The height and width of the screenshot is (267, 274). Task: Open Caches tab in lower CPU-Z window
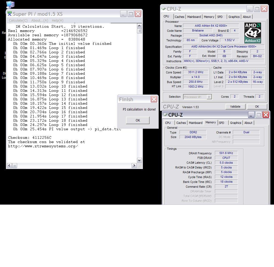[181, 123]
